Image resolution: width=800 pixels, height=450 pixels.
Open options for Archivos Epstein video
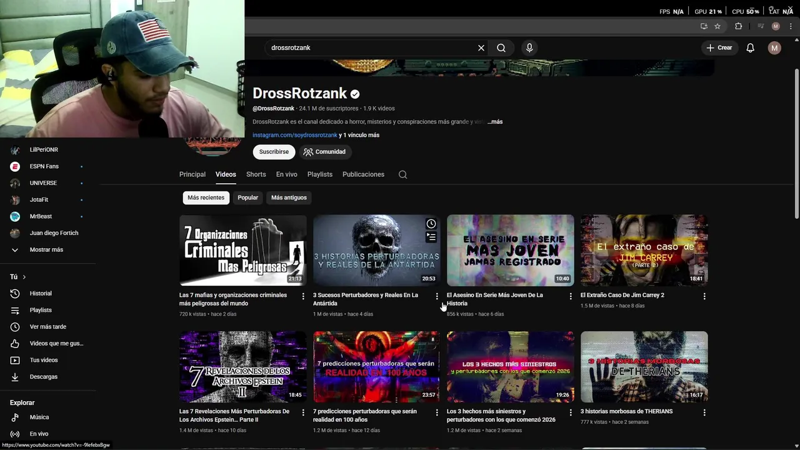point(303,412)
